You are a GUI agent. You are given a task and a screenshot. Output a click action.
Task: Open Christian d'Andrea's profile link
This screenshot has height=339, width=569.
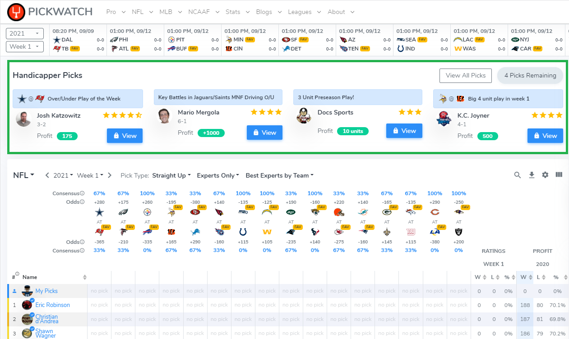point(47,319)
